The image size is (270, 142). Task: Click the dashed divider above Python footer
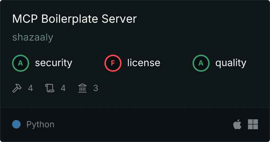pos(135,107)
